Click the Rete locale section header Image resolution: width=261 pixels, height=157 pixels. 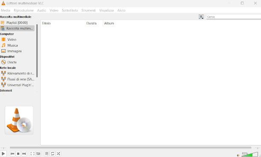(x=8, y=68)
